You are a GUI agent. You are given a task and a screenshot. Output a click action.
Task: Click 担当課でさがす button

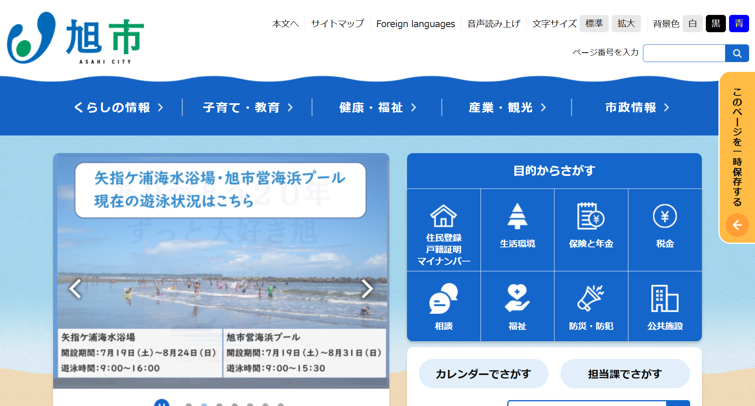[x=625, y=373]
